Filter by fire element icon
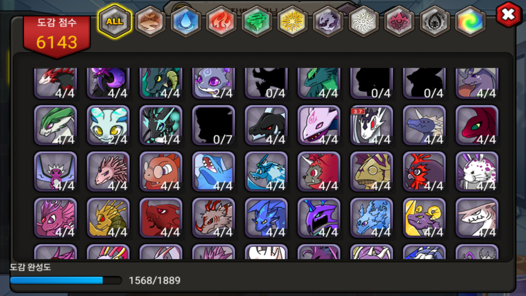 tap(221, 21)
